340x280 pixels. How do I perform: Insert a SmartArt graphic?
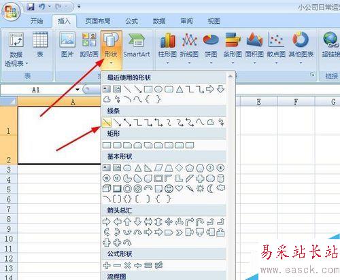pyautogui.click(x=137, y=45)
